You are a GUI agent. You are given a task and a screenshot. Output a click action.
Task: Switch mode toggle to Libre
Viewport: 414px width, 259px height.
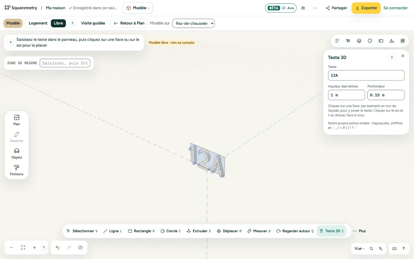click(58, 23)
